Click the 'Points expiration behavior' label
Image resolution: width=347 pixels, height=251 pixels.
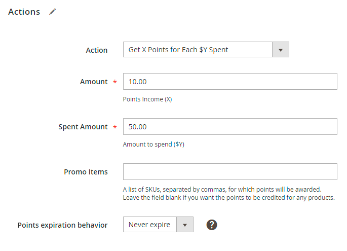pos(63,225)
